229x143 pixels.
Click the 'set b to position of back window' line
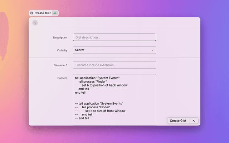coord(104,85)
